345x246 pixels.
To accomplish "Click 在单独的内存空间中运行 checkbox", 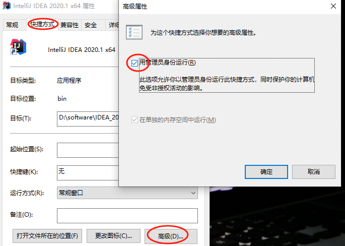I will coord(134,120).
